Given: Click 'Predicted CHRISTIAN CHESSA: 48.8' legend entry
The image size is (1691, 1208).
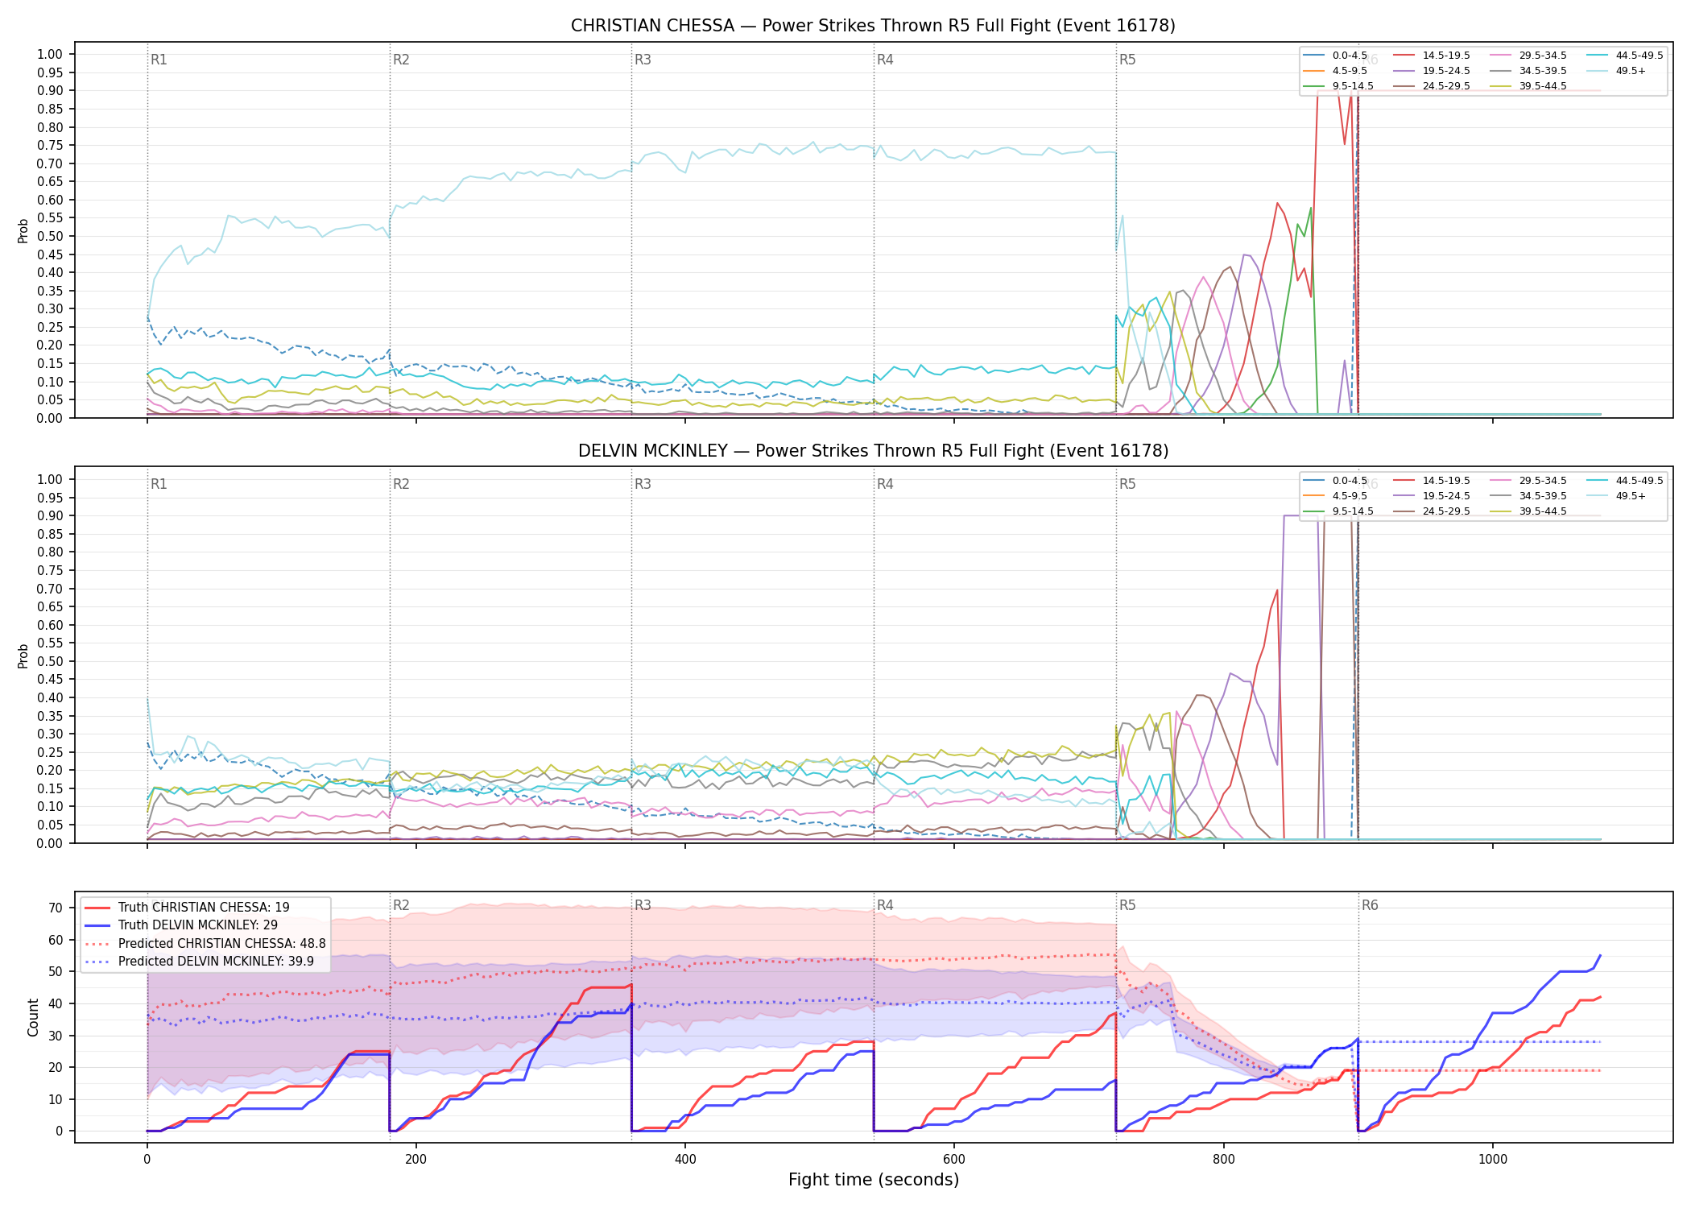Looking at the screenshot, I should (x=205, y=944).
